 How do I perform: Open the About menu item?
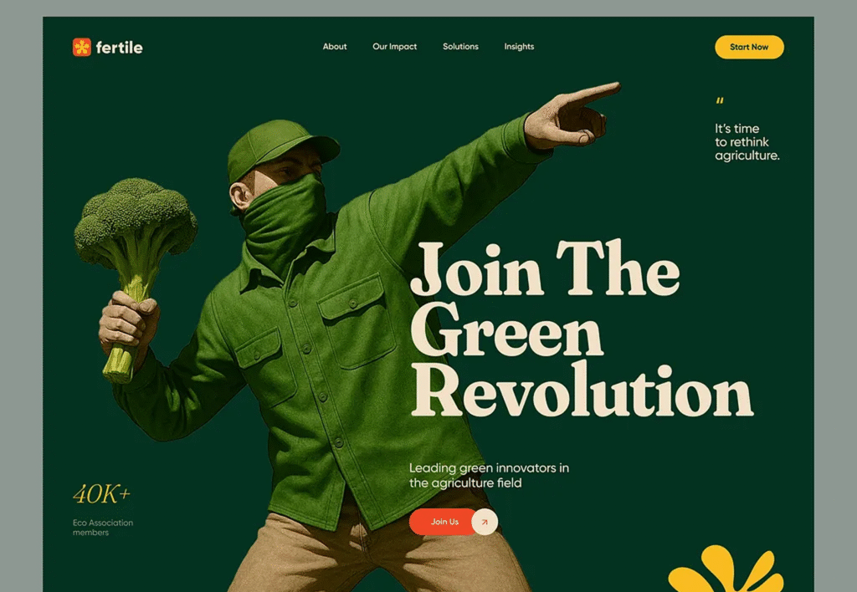click(x=335, y=47)
